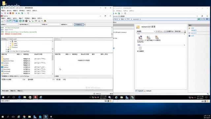
Task: Click the binoculars search icon in FileZilla
Action: 45,21
